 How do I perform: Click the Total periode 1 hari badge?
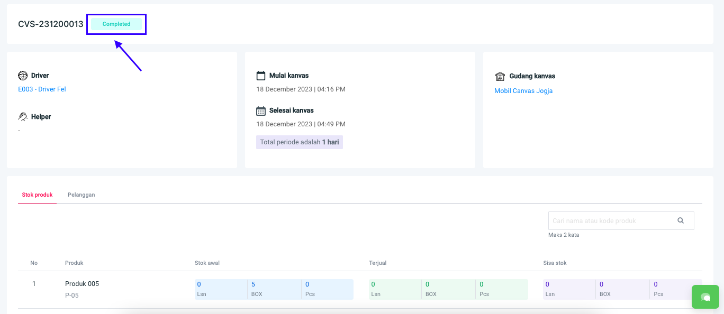pos(299,142)
